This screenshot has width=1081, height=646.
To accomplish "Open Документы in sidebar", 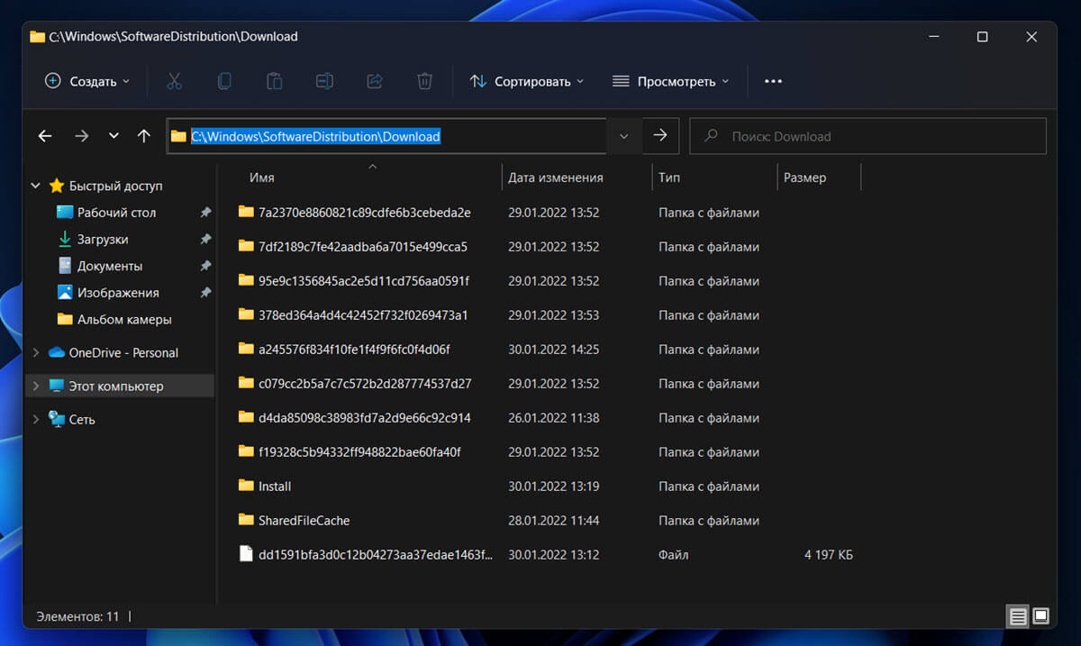I will [110, 267].
